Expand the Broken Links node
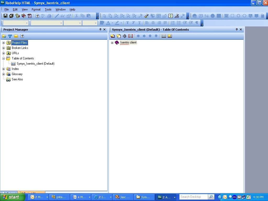Image resolution: width=268 pixels, height=201 pixels. 3,48
